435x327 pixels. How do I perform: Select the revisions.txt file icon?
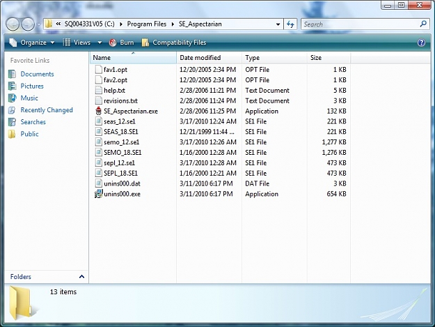click(x=99, y=100)
